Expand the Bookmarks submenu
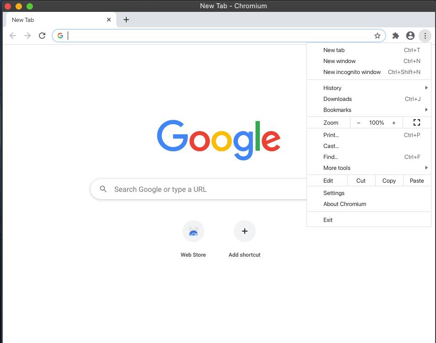 (x=369, y=110)
